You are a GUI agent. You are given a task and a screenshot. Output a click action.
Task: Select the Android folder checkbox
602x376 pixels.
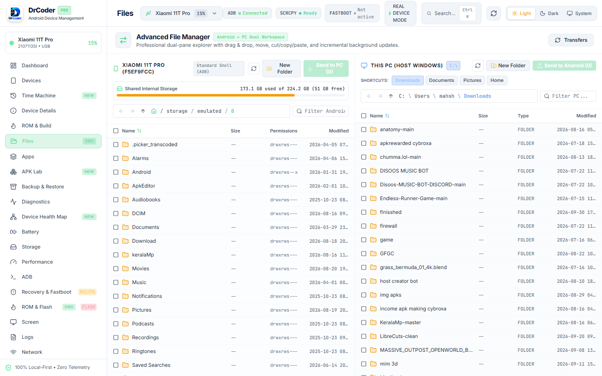click(116, 172)
